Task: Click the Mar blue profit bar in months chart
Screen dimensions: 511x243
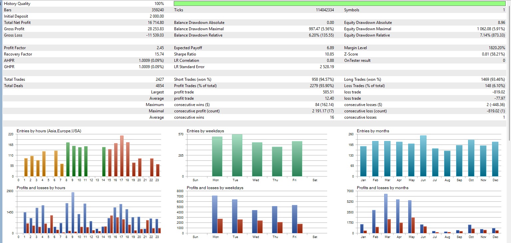Action: [x=386, y=214]
